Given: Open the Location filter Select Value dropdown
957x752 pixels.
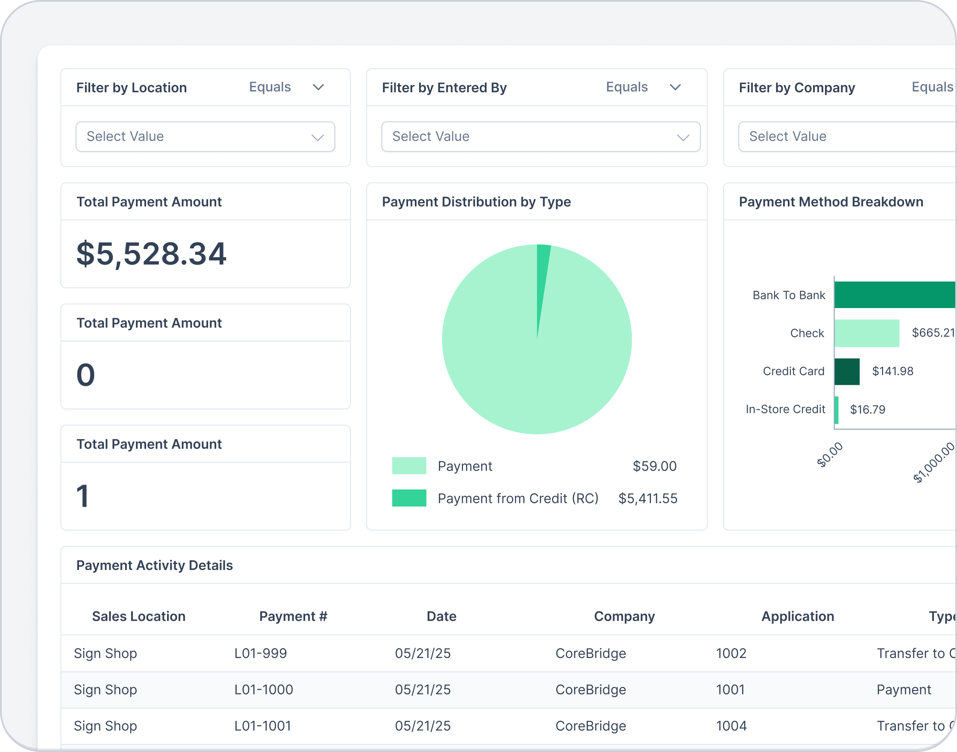Looking at the screenshot, I should (205, 136).
